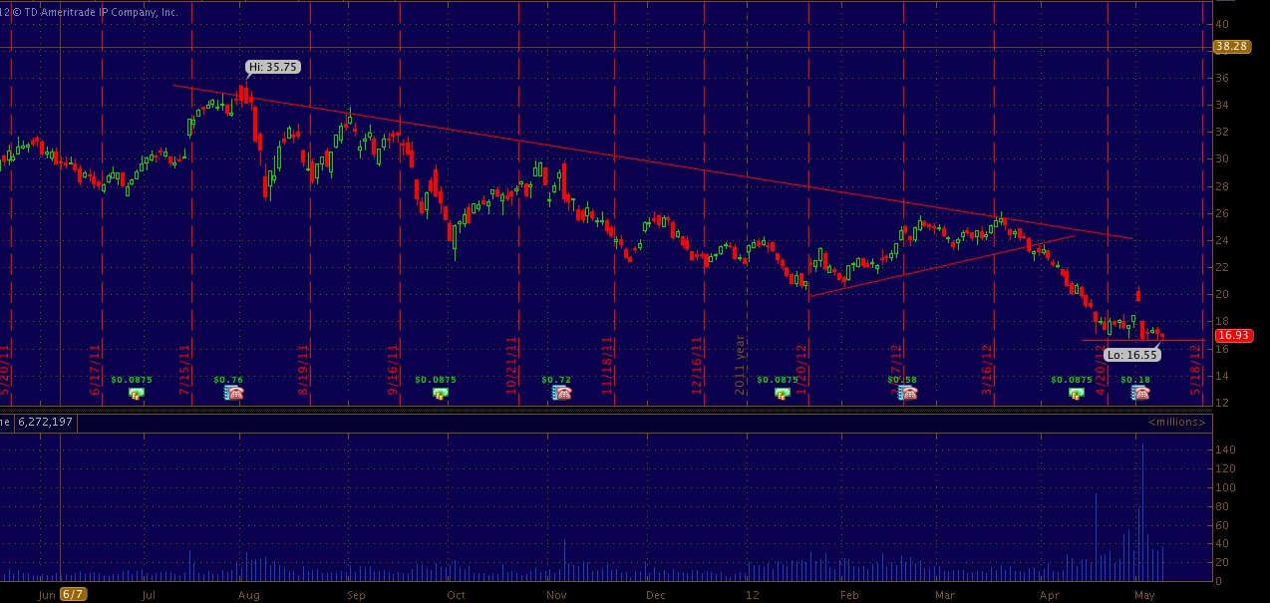Click the dividend cash icon before 1/20/12
The width and height of the screenshot is (1270, 603).
click(x=783, y=394)
